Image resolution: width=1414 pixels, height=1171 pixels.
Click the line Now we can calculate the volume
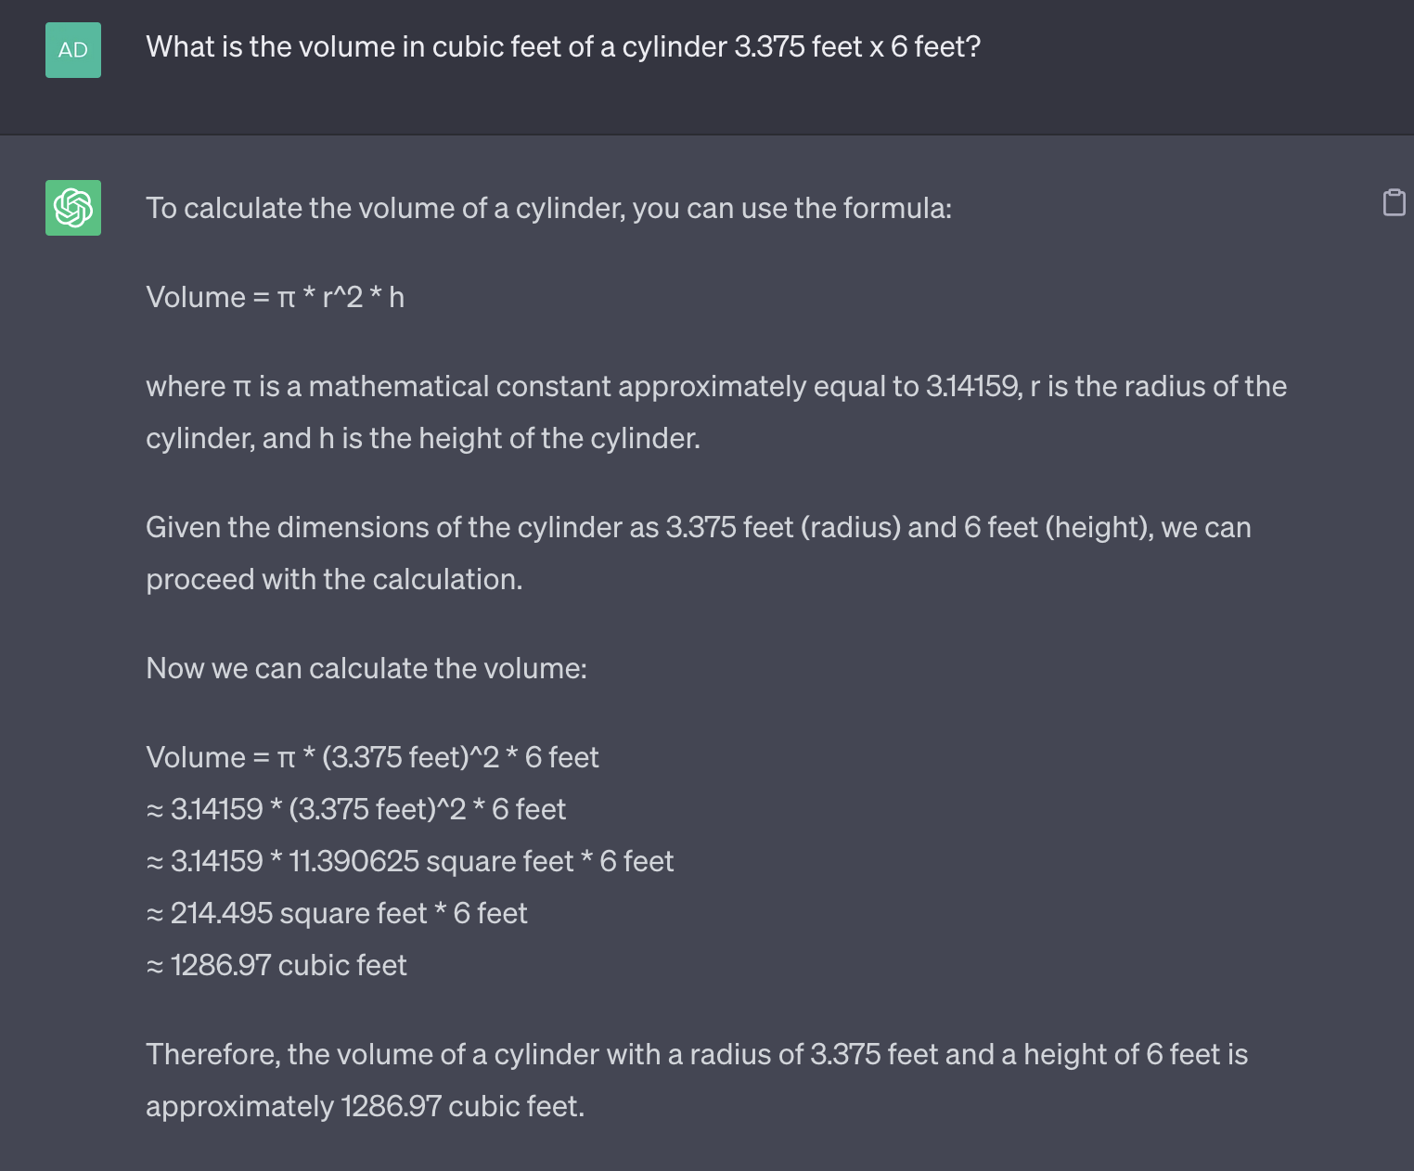click(366, 668)
